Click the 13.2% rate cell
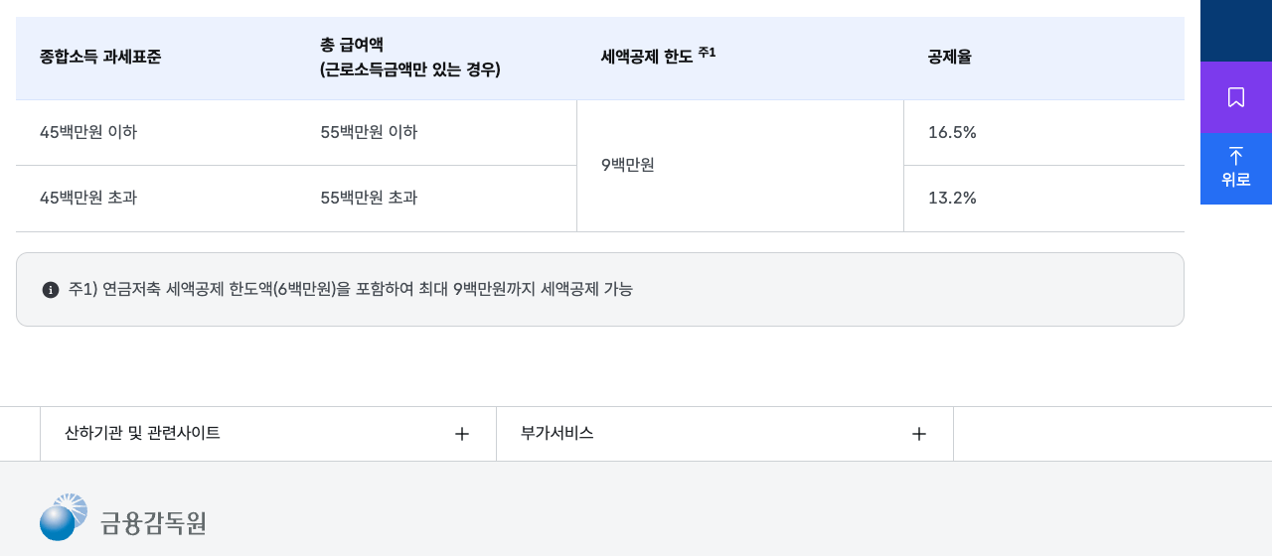 [952, 198]
